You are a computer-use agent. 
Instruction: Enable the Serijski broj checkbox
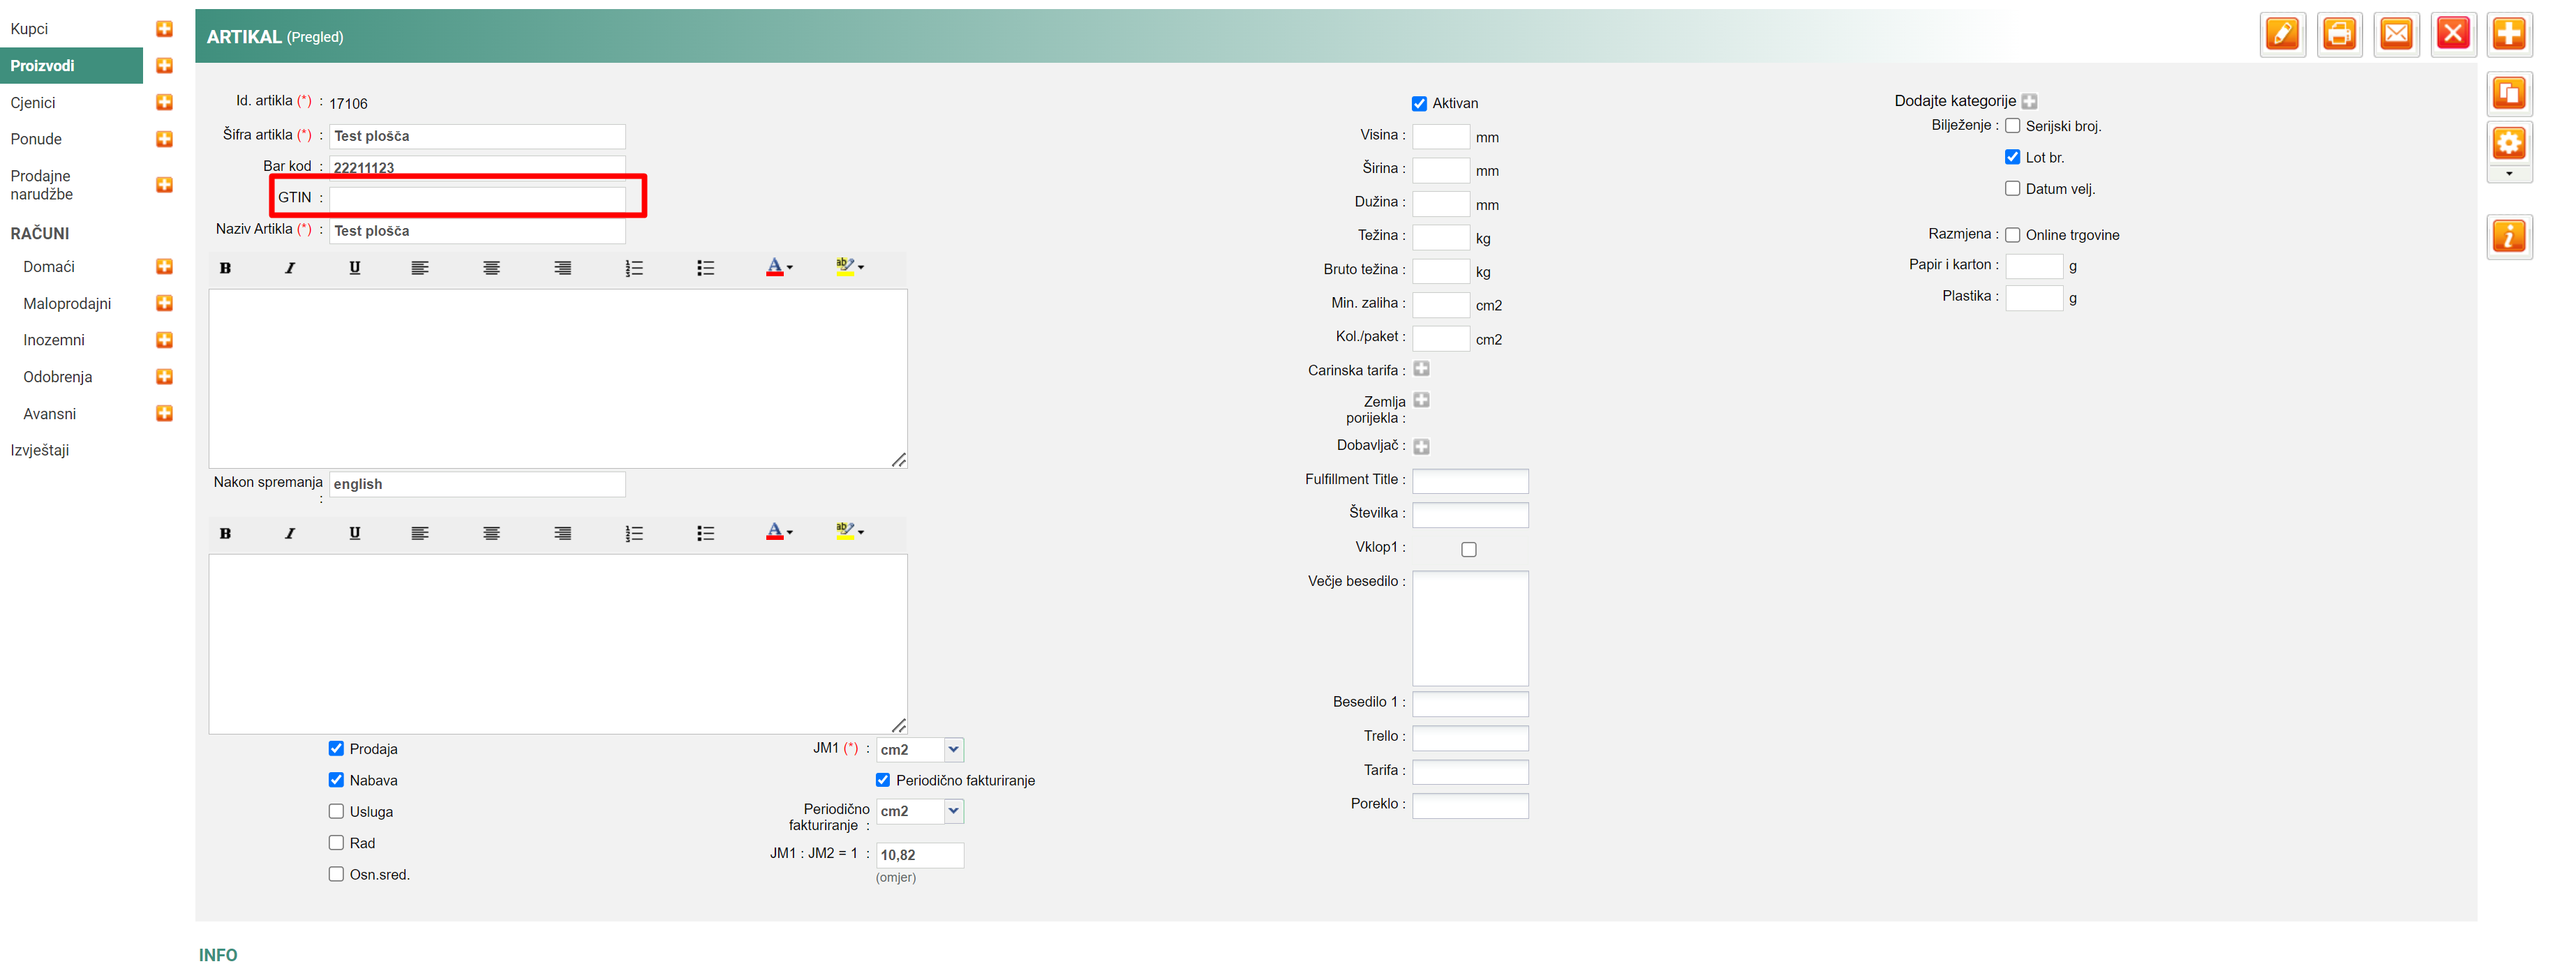(2012, 126)
